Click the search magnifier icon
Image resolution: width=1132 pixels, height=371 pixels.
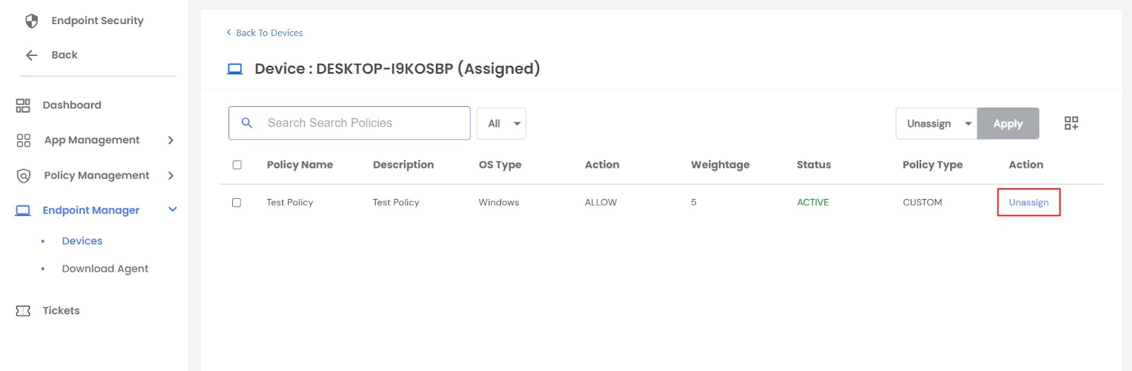pos(247,123)
